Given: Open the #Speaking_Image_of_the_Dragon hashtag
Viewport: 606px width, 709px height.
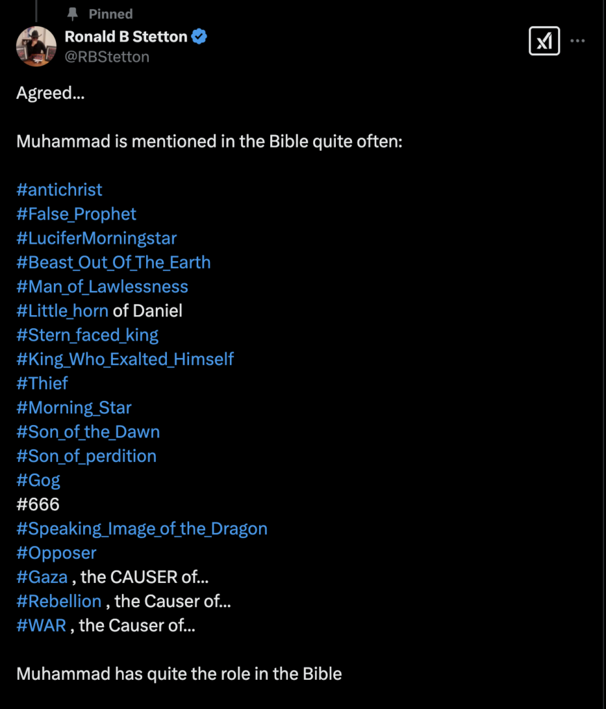Looking at the screenshot, I should pos(142,529).
